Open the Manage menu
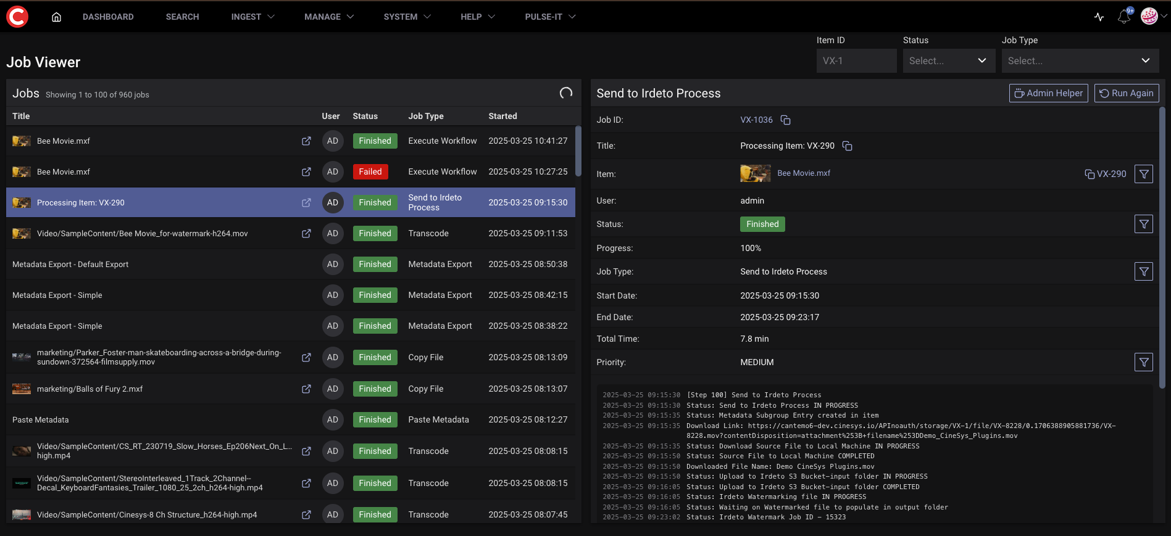Image resolution: width=1171 pixels, height=536 pixels. [328, 17]
